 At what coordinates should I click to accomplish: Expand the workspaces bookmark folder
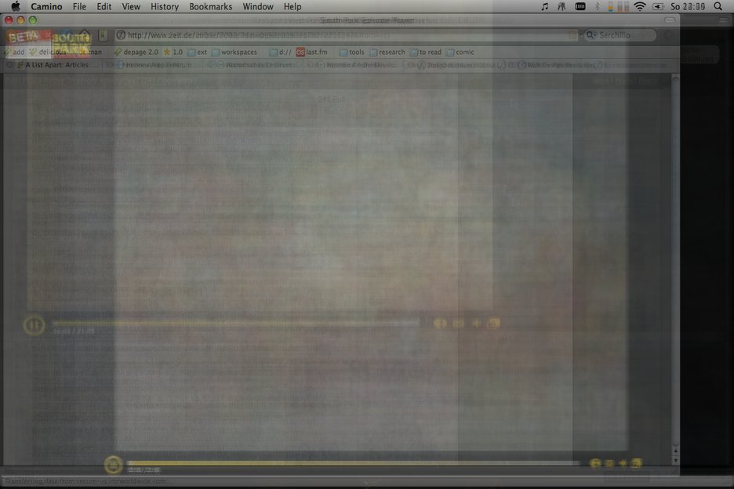click(234, 52)
